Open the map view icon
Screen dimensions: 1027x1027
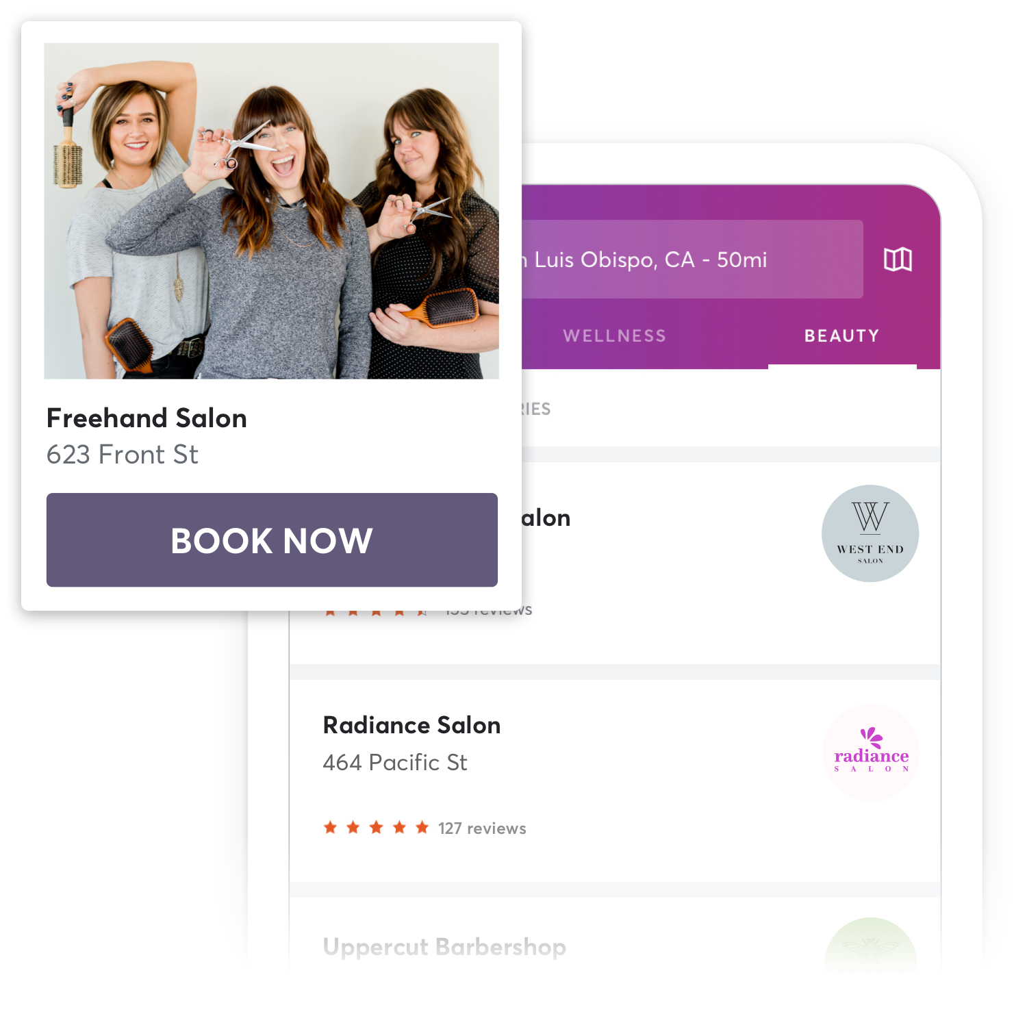[x=898, y=259]
